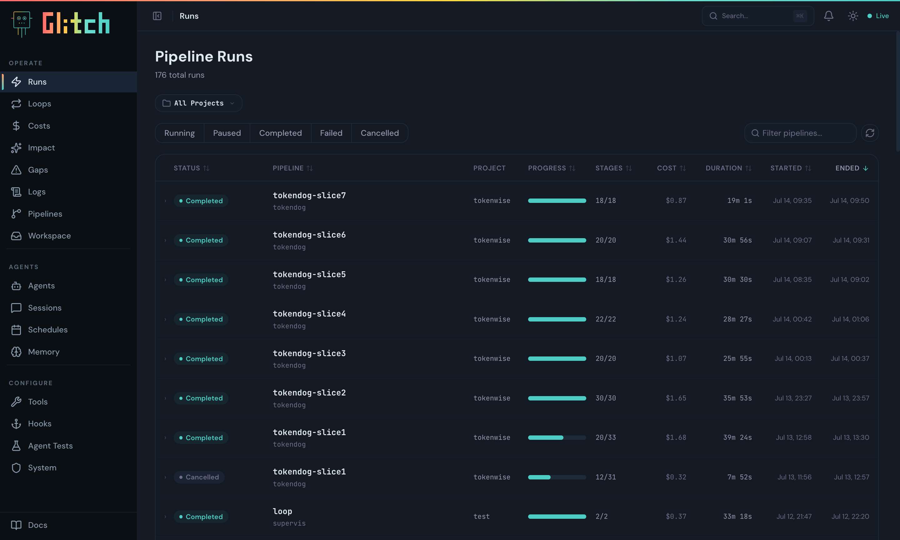
Task: Collapse the sidebar with the panel icon
Action: (157, 16)
